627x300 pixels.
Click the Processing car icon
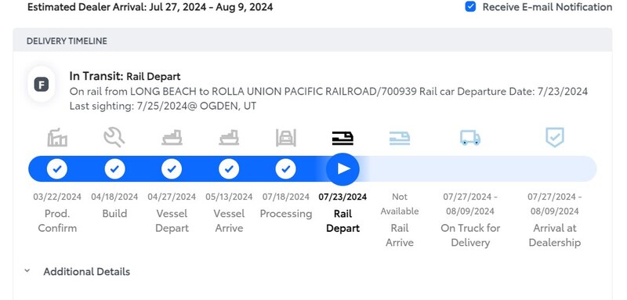pos(286,138)
